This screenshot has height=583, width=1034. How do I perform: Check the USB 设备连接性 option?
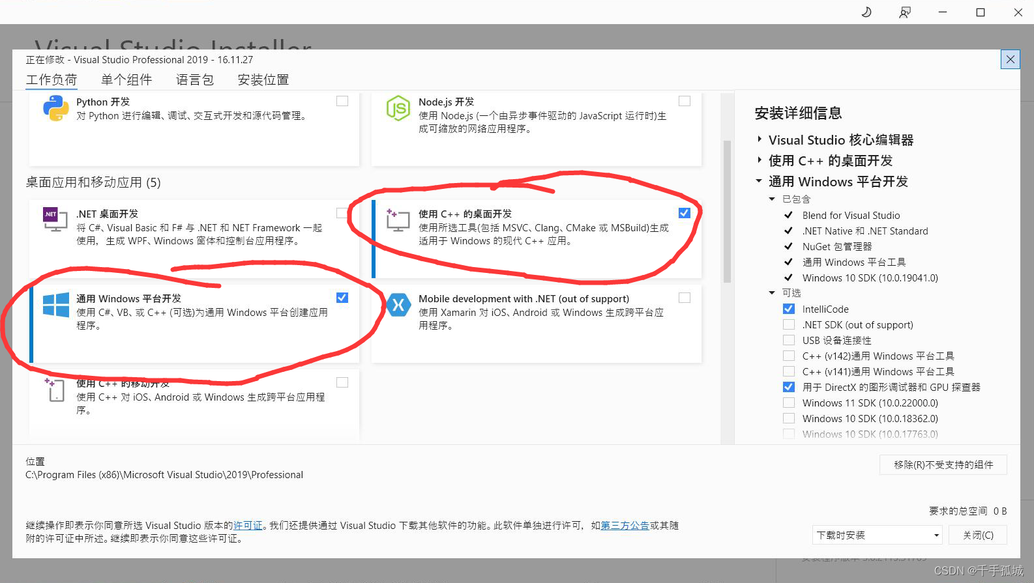[x=789, y=340]
